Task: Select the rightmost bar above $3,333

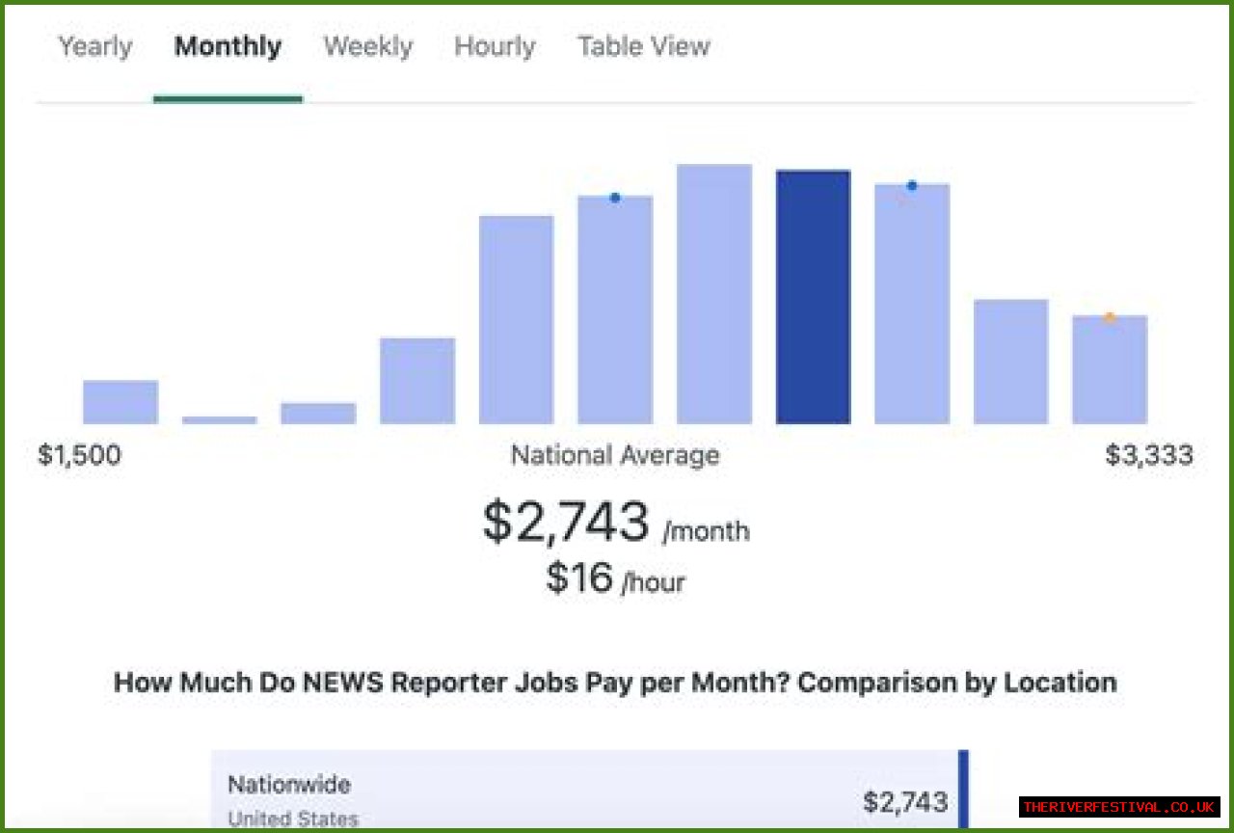Action: coord(1110,371)
